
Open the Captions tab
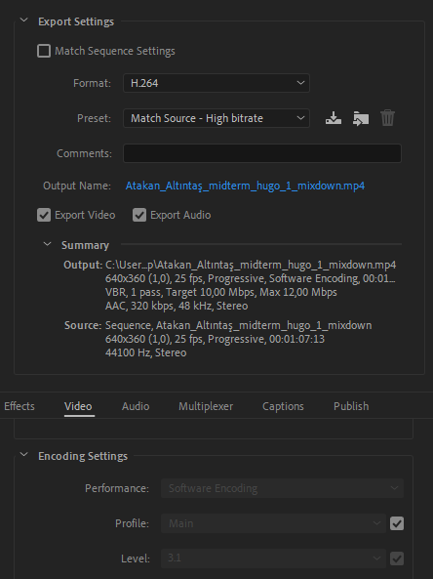[283, 406]
